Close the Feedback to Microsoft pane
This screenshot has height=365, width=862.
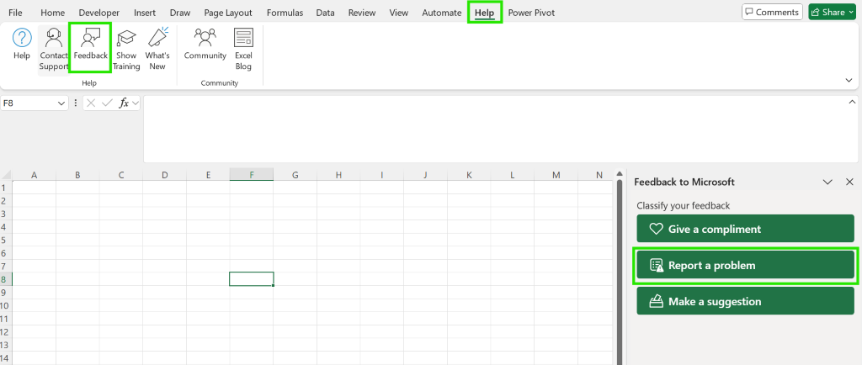click(849, 182)
